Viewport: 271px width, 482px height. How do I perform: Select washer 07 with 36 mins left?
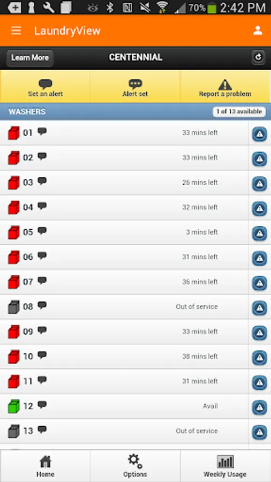[x=124, y=282]
